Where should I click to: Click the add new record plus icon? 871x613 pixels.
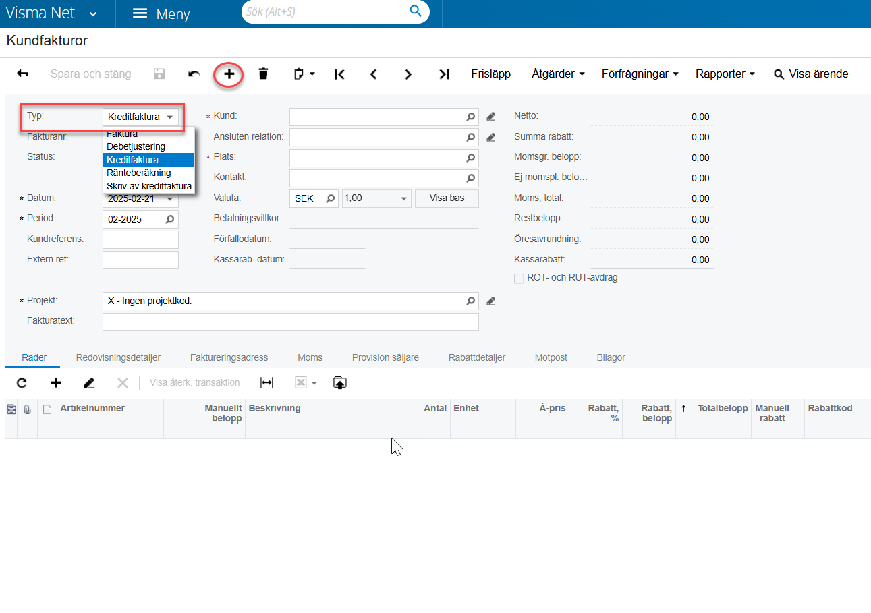[229, 74]
